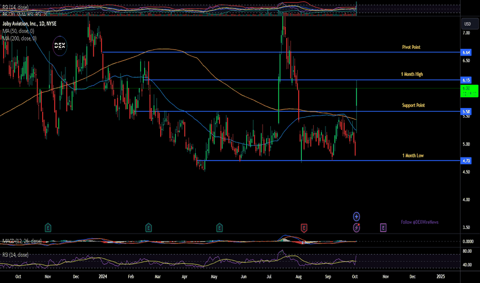Select the 'Pivot Point' text annotation

[x=411, y=47]
